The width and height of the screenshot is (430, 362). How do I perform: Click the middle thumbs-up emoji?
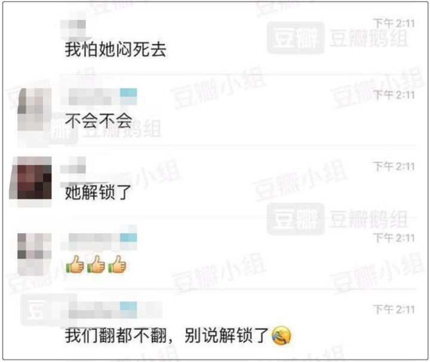coord(96,264)
